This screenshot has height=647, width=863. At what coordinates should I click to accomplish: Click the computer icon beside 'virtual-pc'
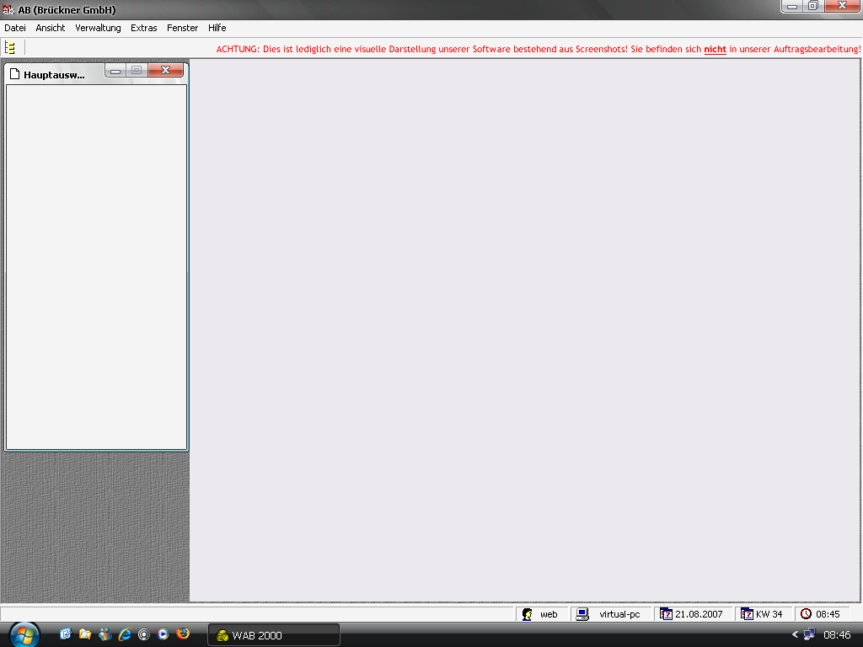coord(582,614)
